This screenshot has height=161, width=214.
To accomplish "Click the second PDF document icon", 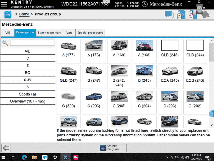I will pyautogui.click(x=192, y=15).
